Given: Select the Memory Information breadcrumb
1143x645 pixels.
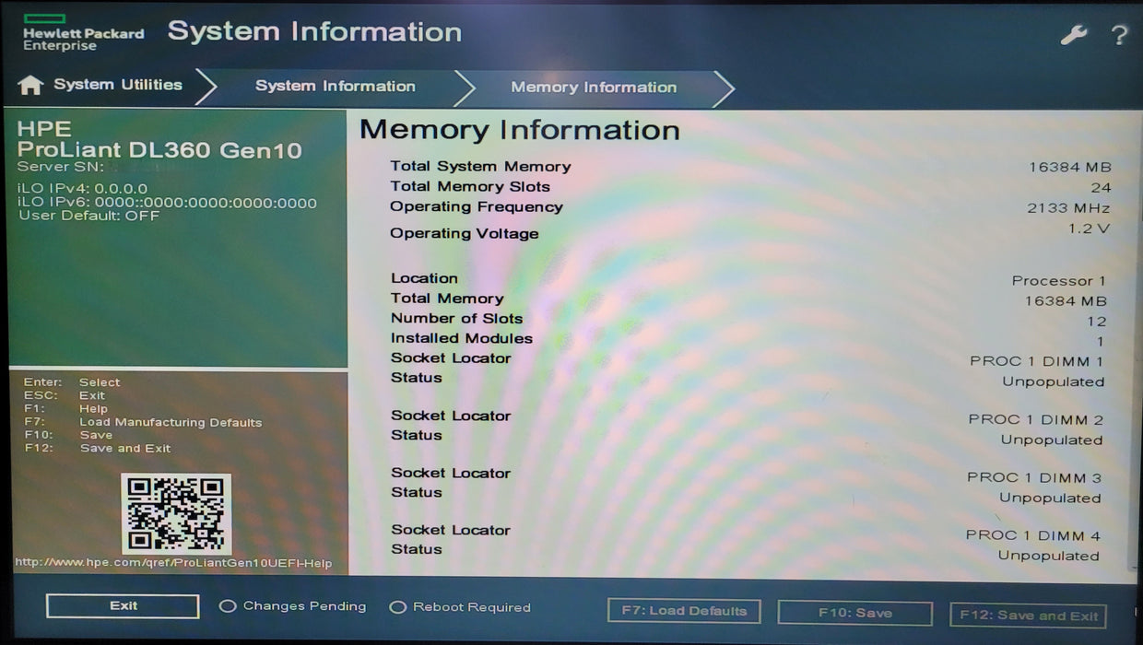Looking at the screenshot, I should click(x=594, y=88).
